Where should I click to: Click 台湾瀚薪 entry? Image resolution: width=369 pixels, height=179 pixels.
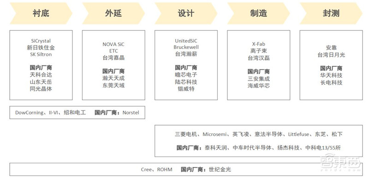(186, 54)
